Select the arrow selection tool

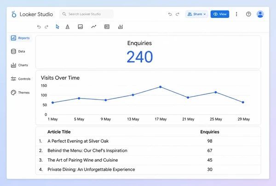coord(57,27)
